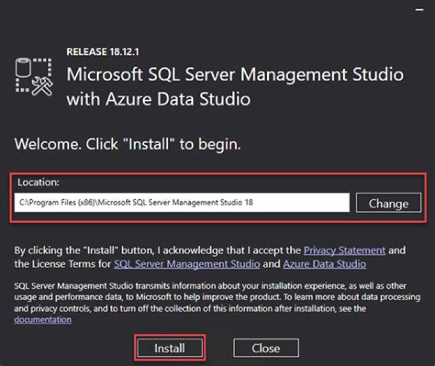The width and height of the screenshot is (435, 366).
Task: Click the Install button to begin setup
Action: tap(170, 348)
